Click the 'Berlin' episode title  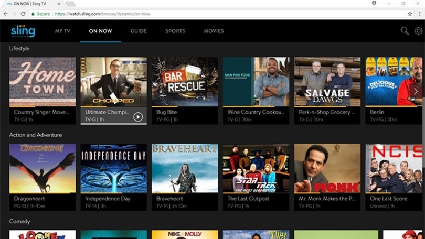377,112
